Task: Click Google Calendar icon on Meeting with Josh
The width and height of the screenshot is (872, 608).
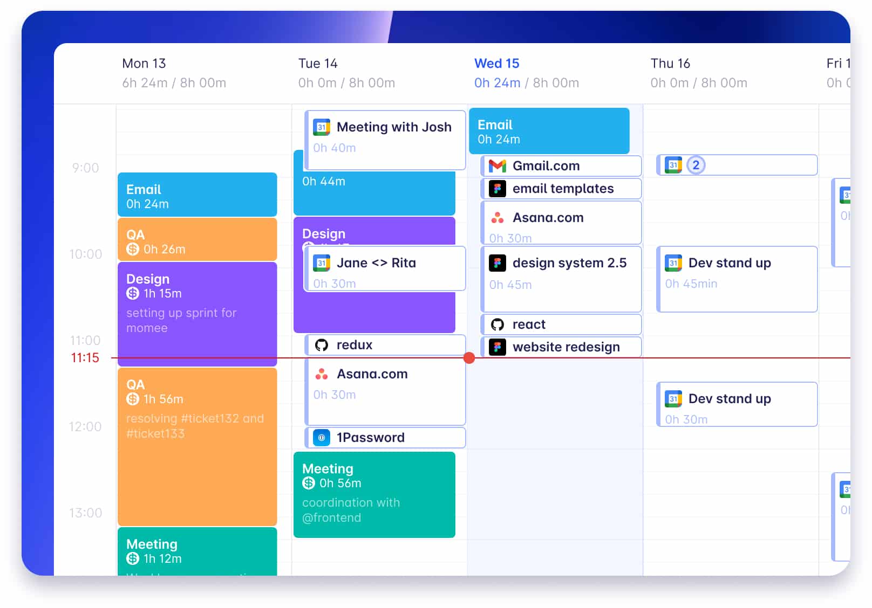Action: [322, 127]
